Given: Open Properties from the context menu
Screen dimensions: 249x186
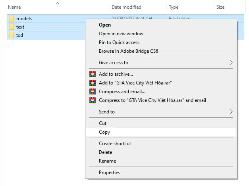Looking at the screenshot, I should (x=109, y=173).
